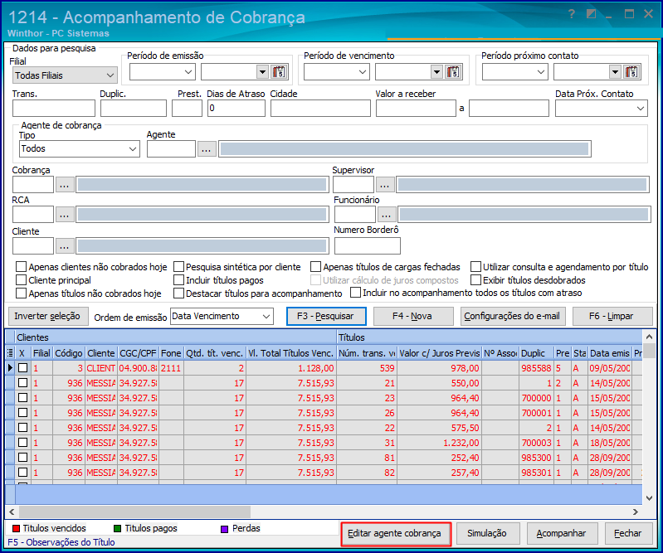Click F4 - Nova button
This screenshot has width=663, height=553.
(413, 316)
